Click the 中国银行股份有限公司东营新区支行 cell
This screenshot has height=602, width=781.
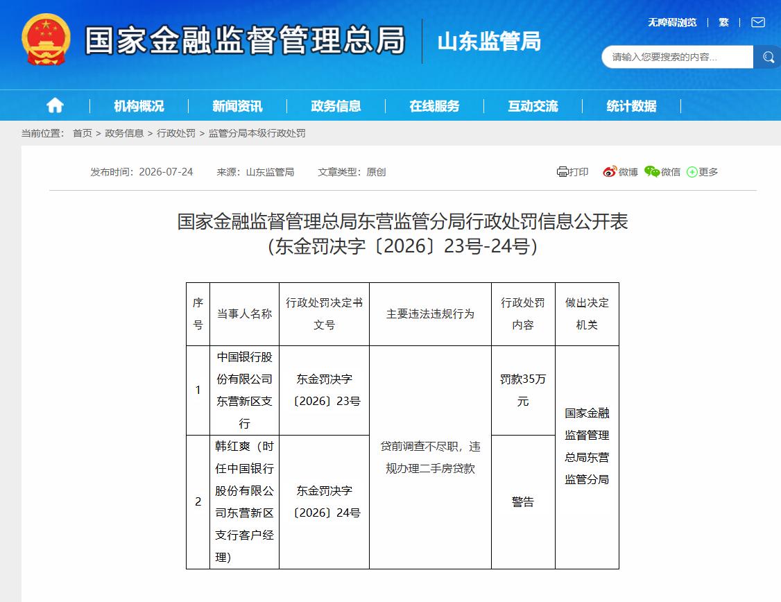click(x=245, y=390)
